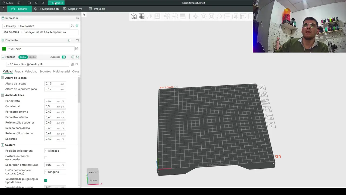
Task: Open the Filamento section settings icon
Action: tap(78, 40)
